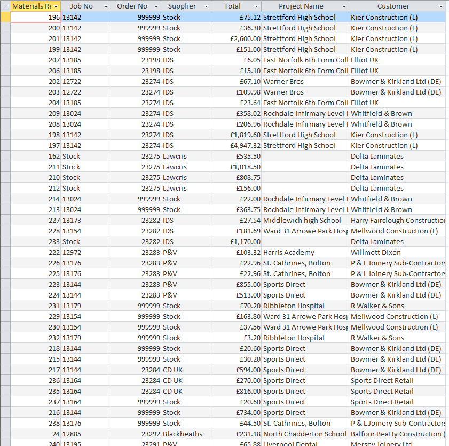The height and width of the screenshot is (446, 449).
Task: Click CD UK supplier in row 217
Action: click(x=186, y=370)
